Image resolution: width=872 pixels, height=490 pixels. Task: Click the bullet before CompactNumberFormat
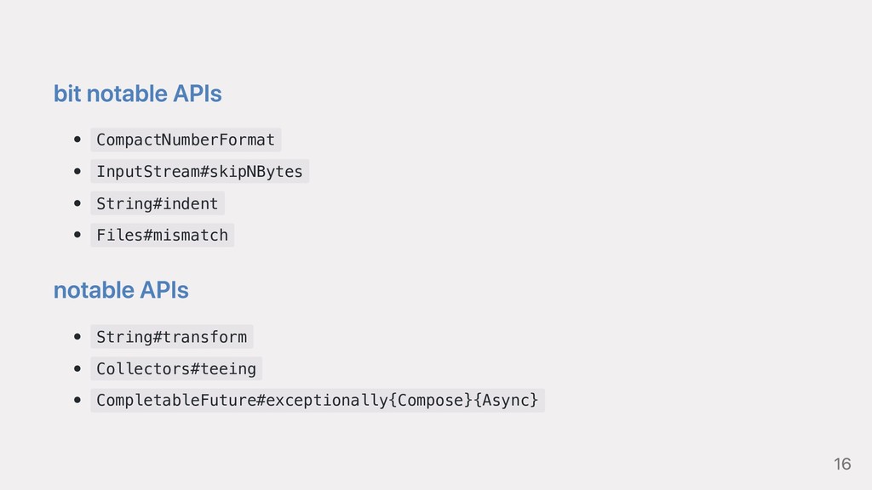point(77,140)
